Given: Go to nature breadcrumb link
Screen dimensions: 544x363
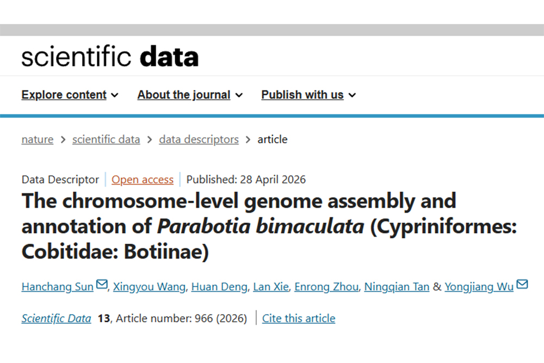Looking at the screenshot, I should [x=38, y=139].
